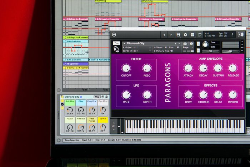Toggle the Diamond City rack device activator

point(62,97)
